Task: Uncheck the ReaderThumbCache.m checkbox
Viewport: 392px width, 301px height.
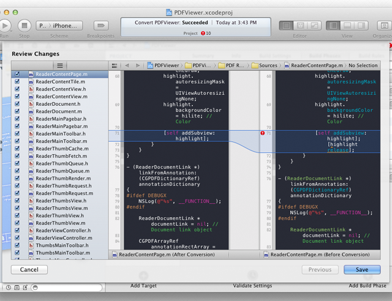Action: (17, 149)
